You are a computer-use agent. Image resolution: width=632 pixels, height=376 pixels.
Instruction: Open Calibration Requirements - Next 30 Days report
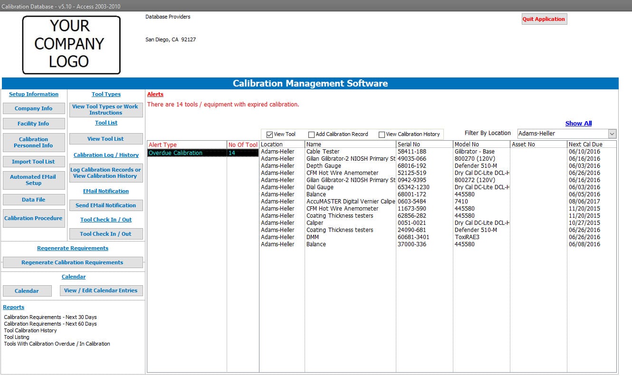pyautogui.click(x=50, y=317)
